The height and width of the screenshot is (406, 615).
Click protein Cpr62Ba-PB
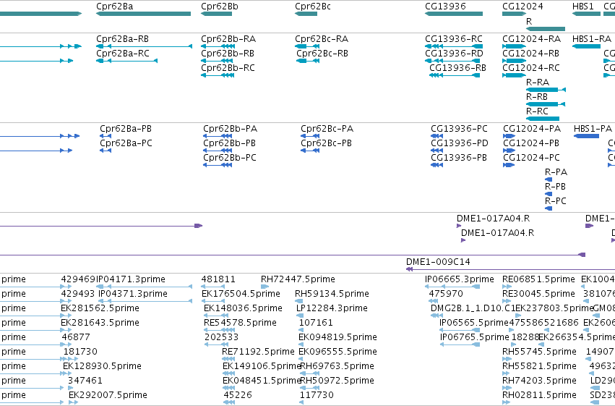(x=126, y=129)
